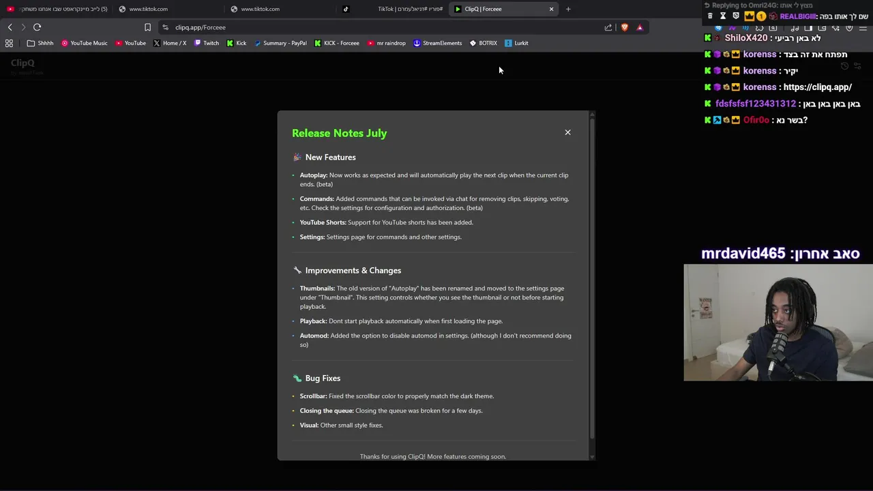Open the Shhhh bookmarks folder
Viewport: 873px width, 491px height.
click(x=40, y=43)
